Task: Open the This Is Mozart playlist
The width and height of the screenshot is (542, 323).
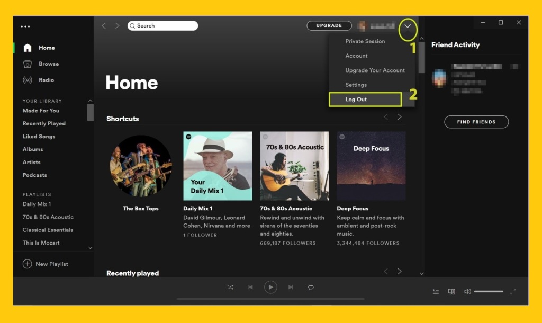Action: (41, 243)
